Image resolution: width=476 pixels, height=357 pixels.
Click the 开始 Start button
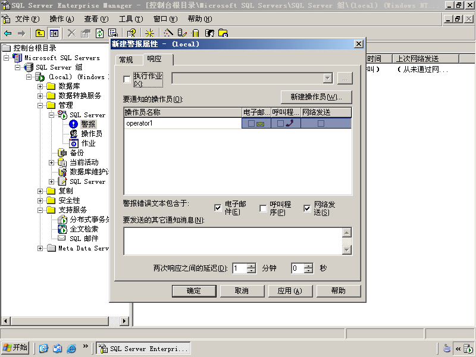pos(15,348)
